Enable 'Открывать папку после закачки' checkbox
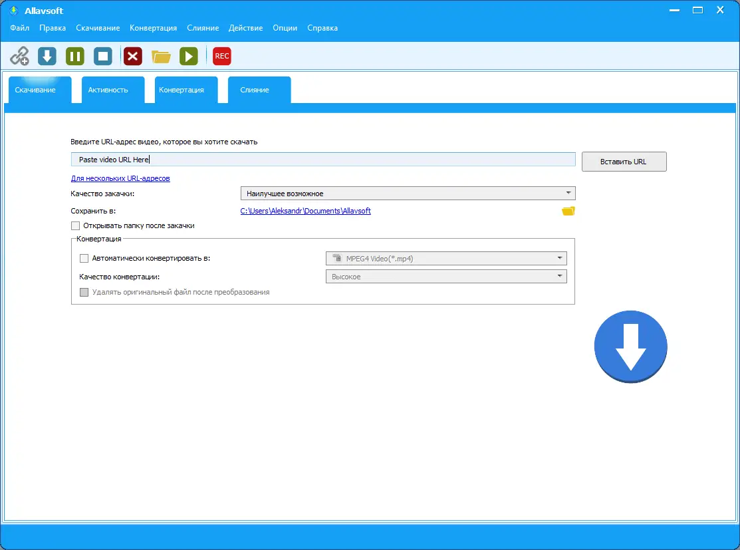 click(x=76, y=225)
